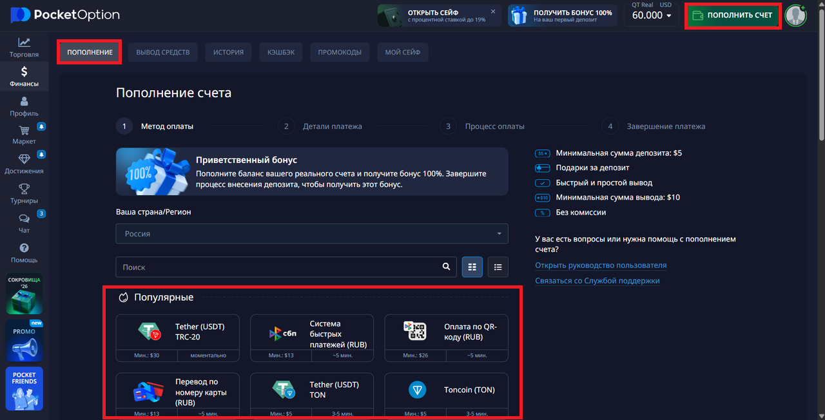Click the Pocket Friends banner
This screenshot has height=420, width=825.
coord(24,388)
